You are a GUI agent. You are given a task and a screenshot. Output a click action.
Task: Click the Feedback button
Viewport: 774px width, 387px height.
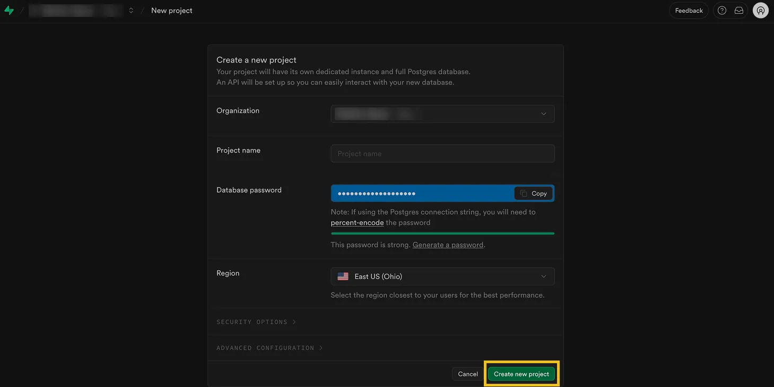(x=689, y=11)
